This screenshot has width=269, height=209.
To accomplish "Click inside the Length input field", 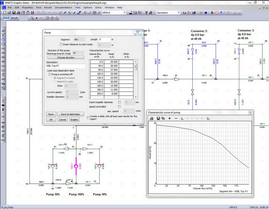I will (x=105, y=39).
